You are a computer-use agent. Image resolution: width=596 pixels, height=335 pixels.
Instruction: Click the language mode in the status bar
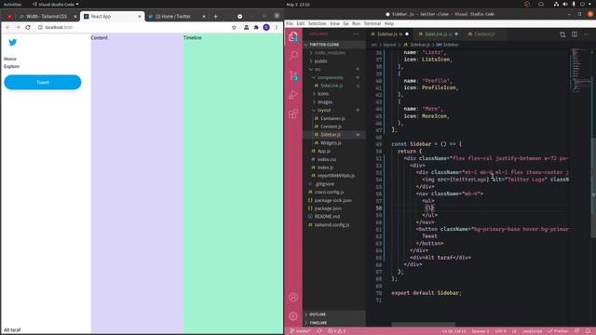coord(532,331)
